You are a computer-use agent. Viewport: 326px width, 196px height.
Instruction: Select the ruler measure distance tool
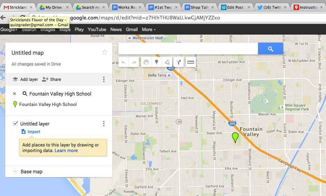tap(191, 62)
